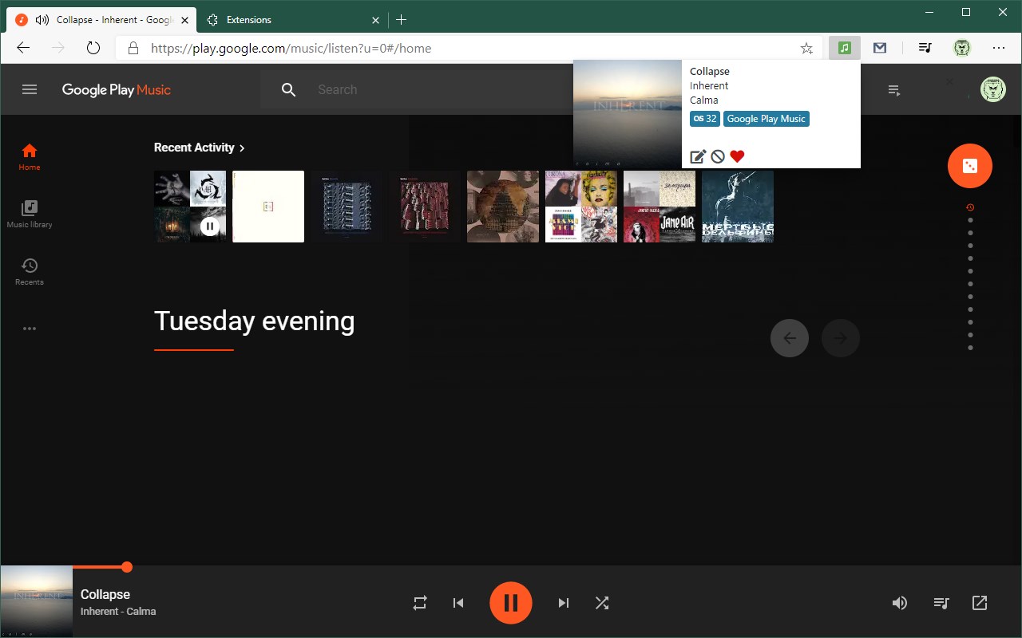Click the Tuesday evening next arrow button
Screen dimensions: 1022x638
click(x=841, y=338)
